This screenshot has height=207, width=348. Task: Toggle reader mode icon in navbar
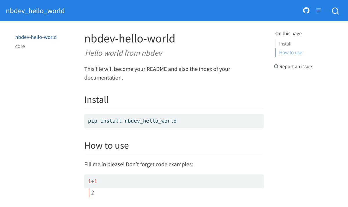coord(318,10)
